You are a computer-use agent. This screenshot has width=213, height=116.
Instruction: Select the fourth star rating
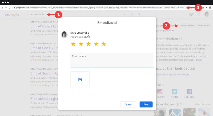pyautogui.click(x=96, y=44)
